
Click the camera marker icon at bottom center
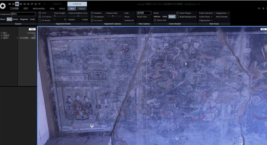177,138
